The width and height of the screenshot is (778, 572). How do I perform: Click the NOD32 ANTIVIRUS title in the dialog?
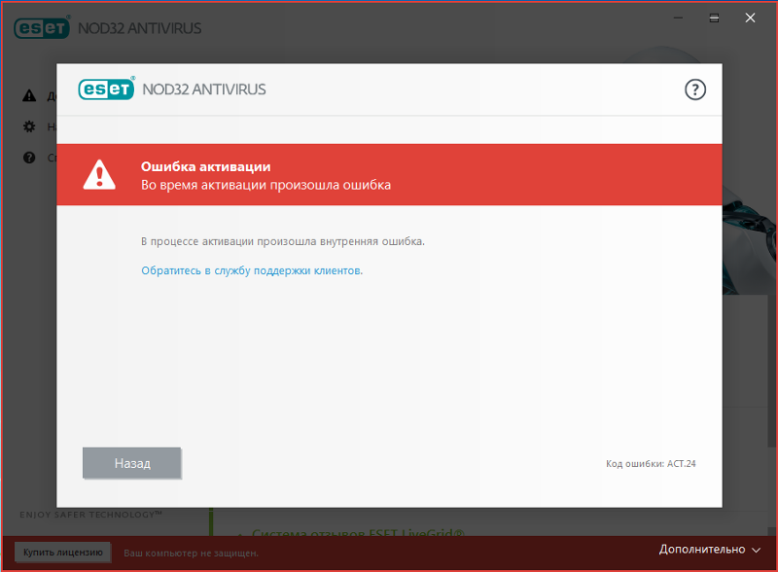click(204, 89)
